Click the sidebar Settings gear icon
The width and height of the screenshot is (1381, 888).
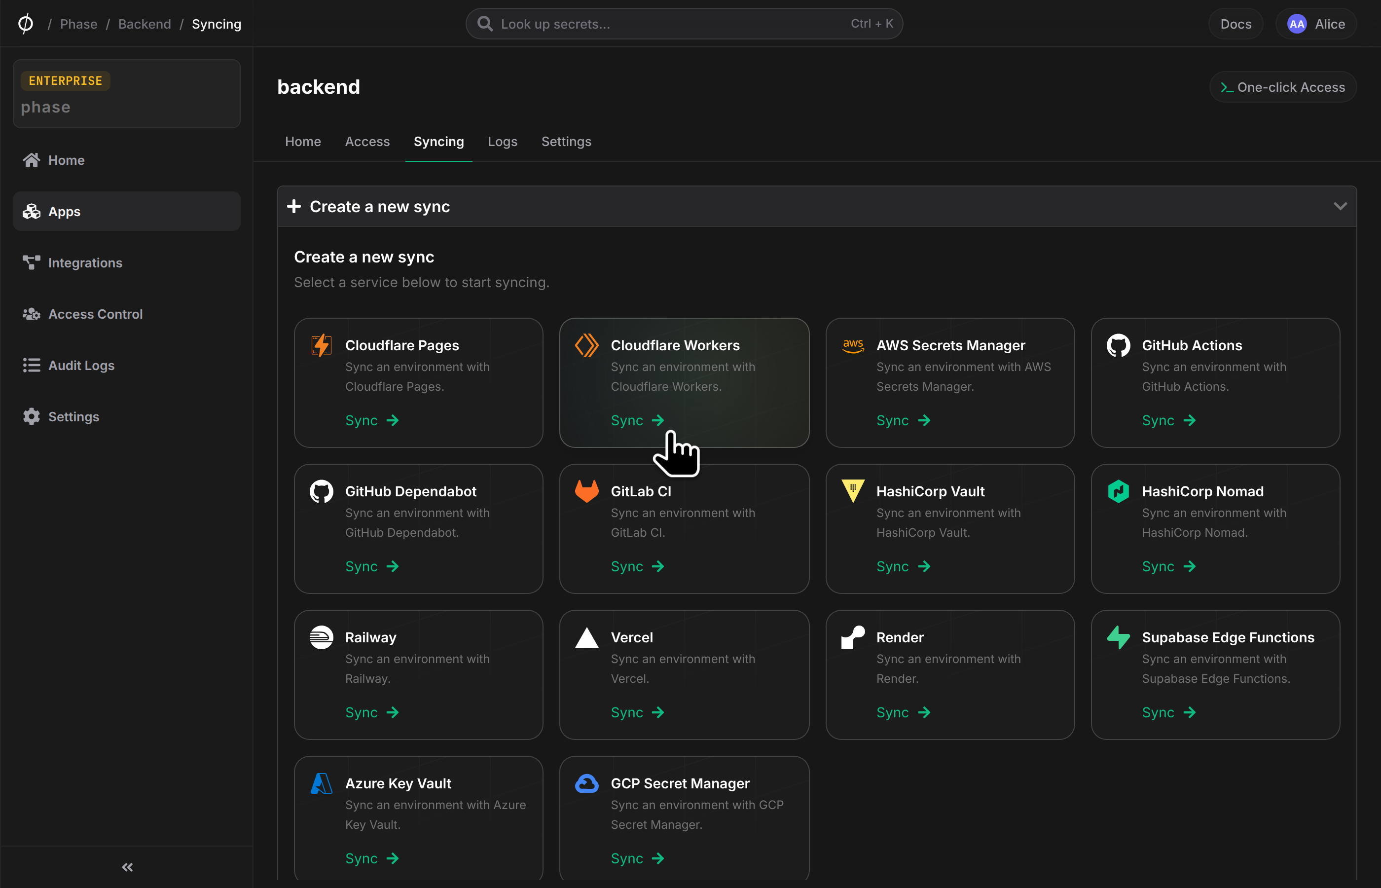pos(31,416)
